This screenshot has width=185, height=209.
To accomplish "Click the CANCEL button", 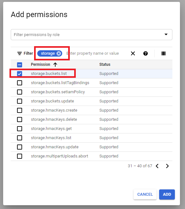I will pyautogui.click(x=145, y=194).
